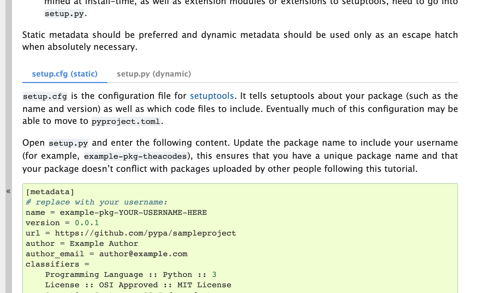
Task: Click the 'Static metadata should be preferred' paragraph
Action: (240, 41)
